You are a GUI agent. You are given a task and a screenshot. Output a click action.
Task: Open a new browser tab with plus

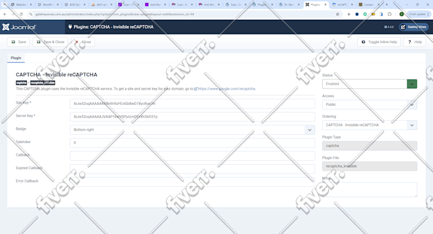pyautogui.click(x=387, y=4)
